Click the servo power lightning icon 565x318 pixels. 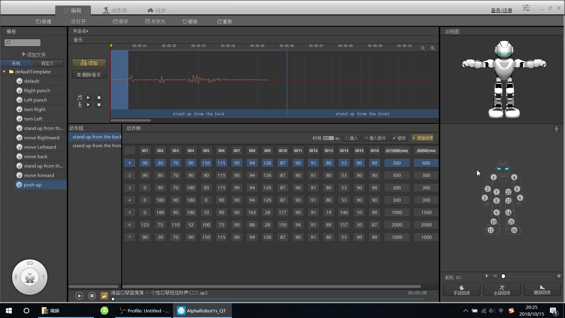(x=486, y=276)
